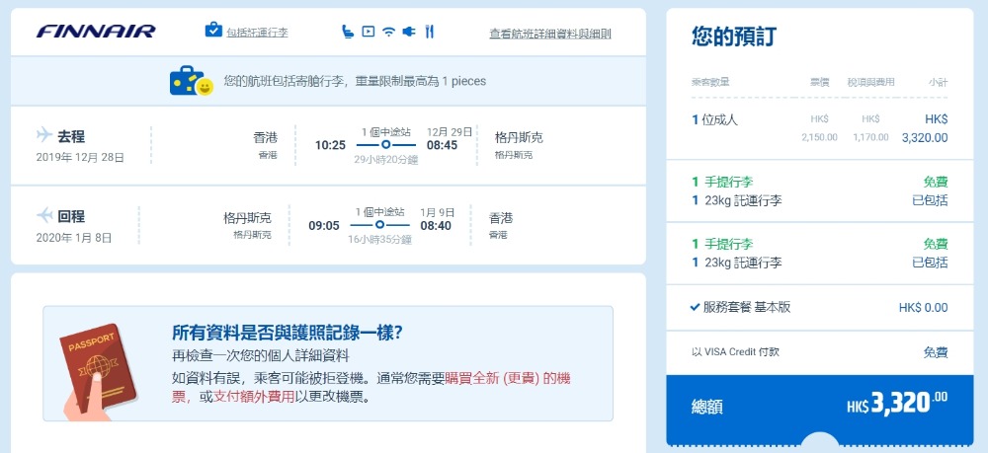Click the meal fork-and-knife icon
The image size is (988, 453).
(430, 31)
